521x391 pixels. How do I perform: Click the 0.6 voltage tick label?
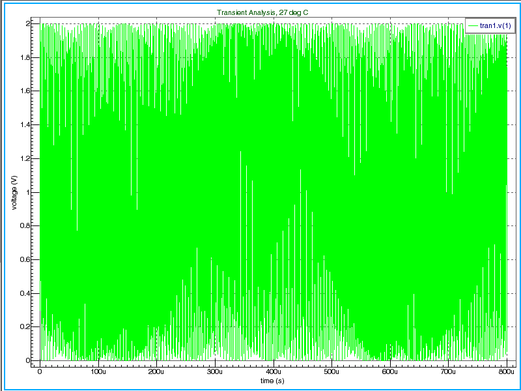(x=25, y=259)
